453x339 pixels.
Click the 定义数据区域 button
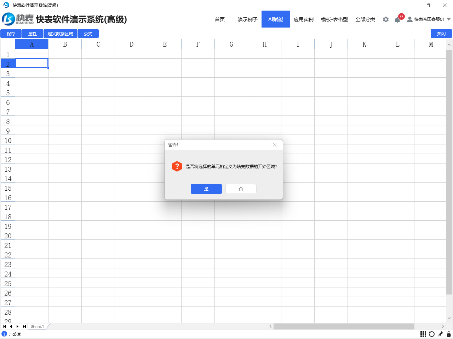click(x=60, y=34)
